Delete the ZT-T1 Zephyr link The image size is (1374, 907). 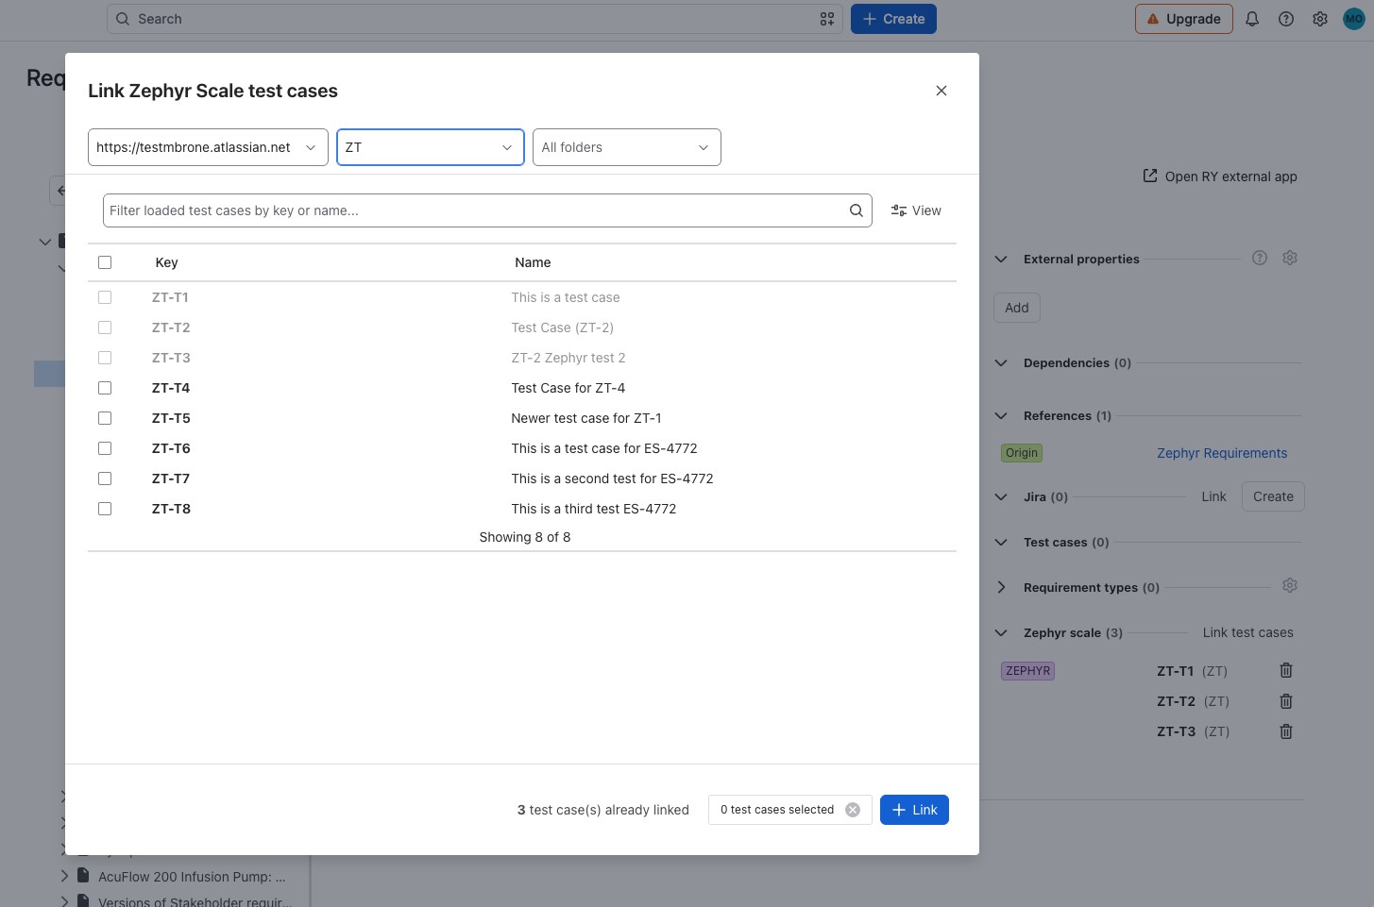[1286, 671]
